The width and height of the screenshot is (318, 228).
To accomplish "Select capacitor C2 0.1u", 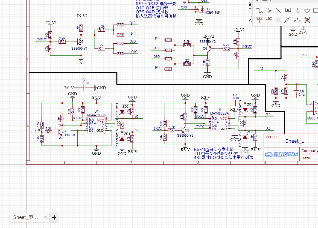I will (235, 103).
